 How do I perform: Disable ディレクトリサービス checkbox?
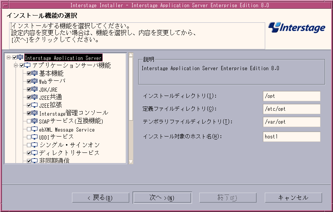pos(29,153)
